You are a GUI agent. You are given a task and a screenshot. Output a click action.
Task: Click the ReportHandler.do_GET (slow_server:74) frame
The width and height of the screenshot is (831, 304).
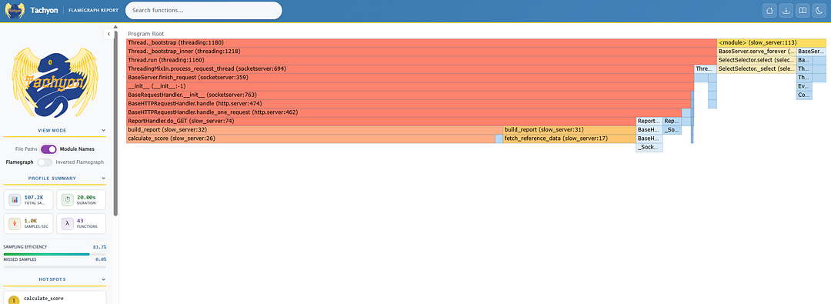[381, 121]
